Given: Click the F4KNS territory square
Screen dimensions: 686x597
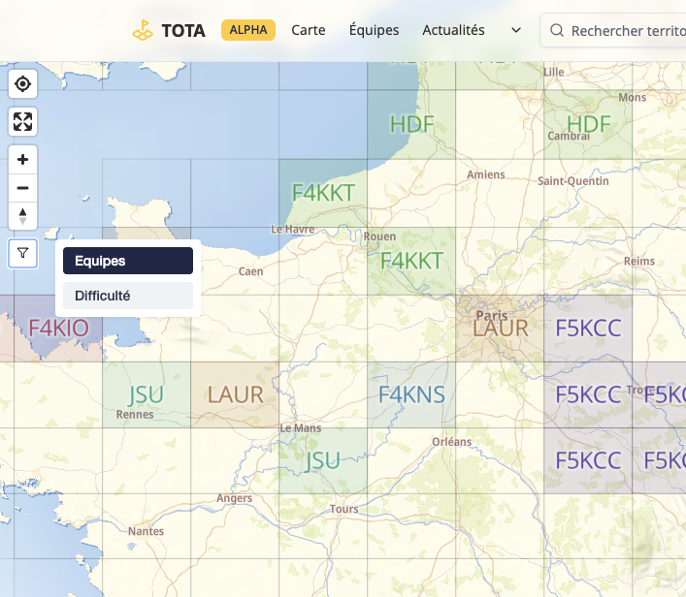Looking at the screenshot, I should pyautogui.click(x=411, y=394).
